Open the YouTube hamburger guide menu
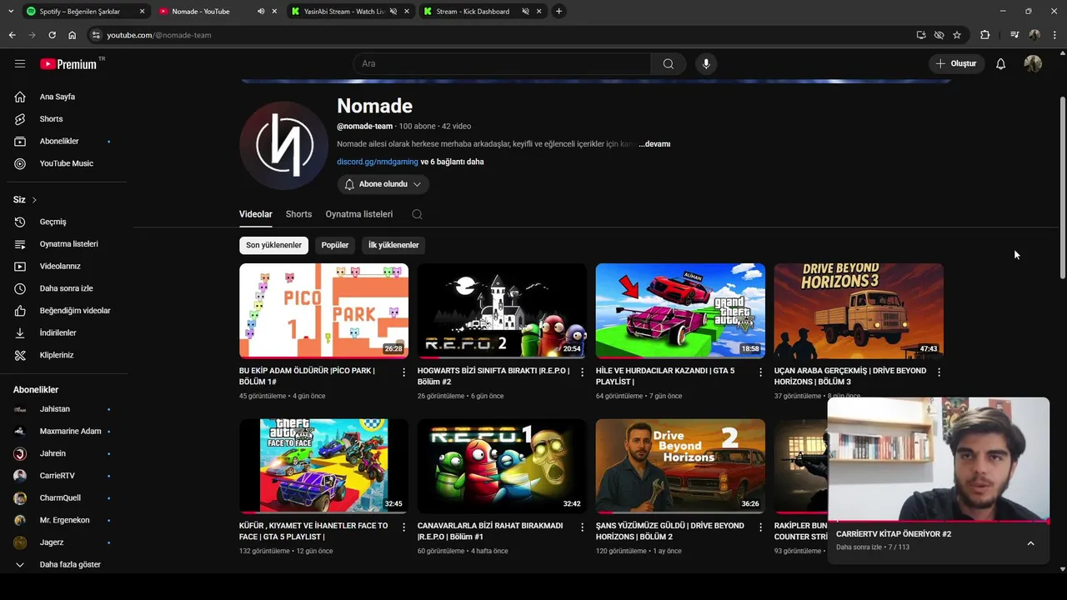 tap(20, 63)
